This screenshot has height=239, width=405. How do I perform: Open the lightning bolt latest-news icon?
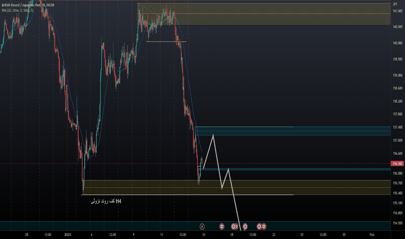coord(202,226)
